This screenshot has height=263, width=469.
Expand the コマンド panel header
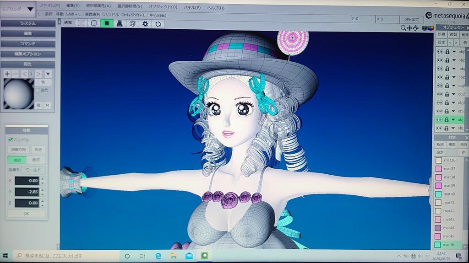(28, 43)
